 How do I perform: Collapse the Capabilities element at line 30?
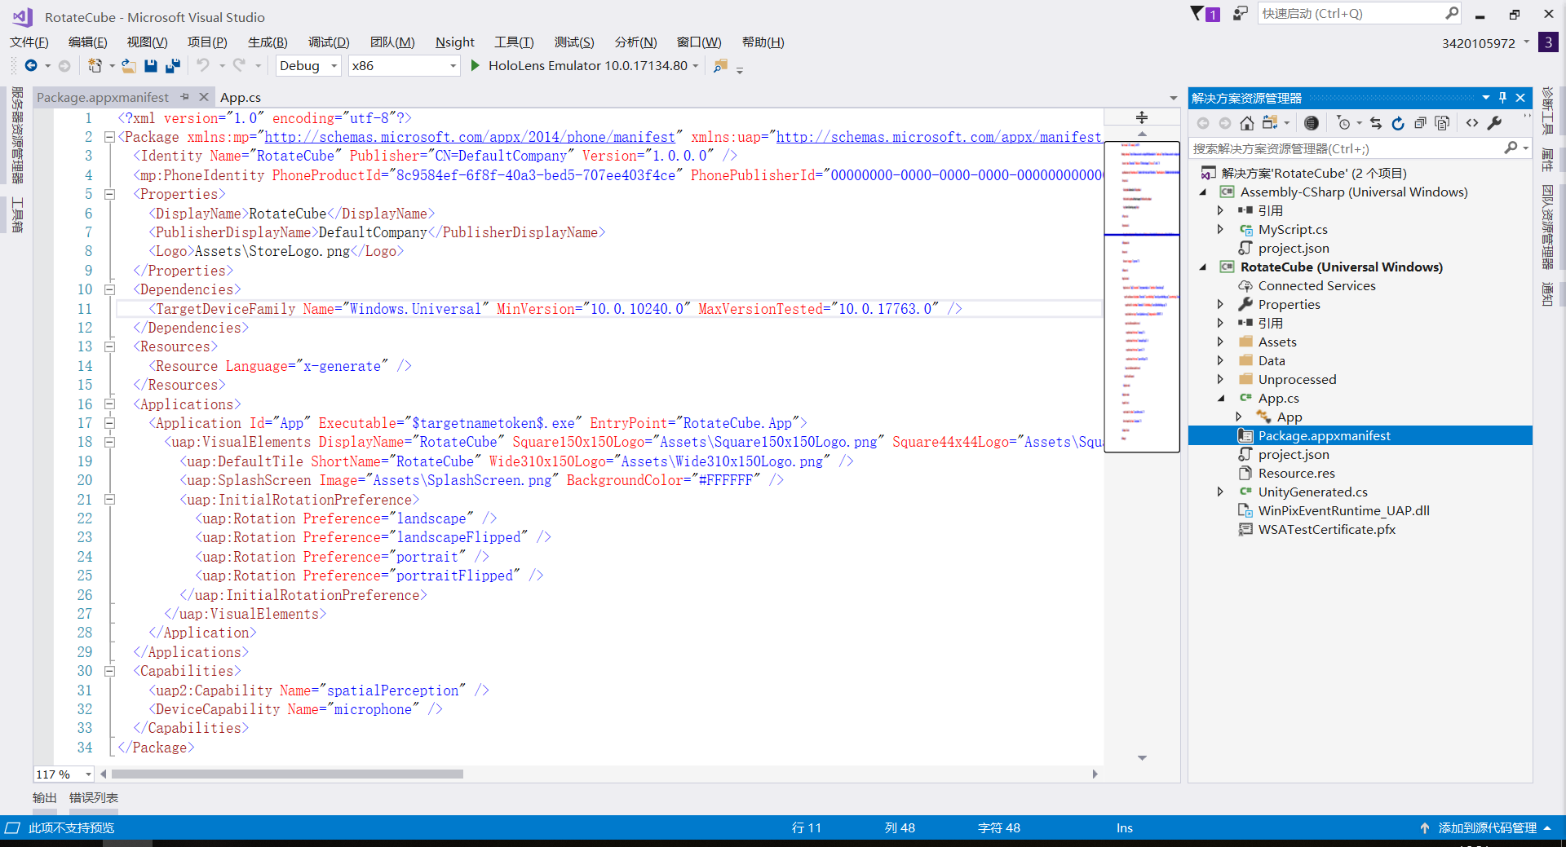coord(109,671)
